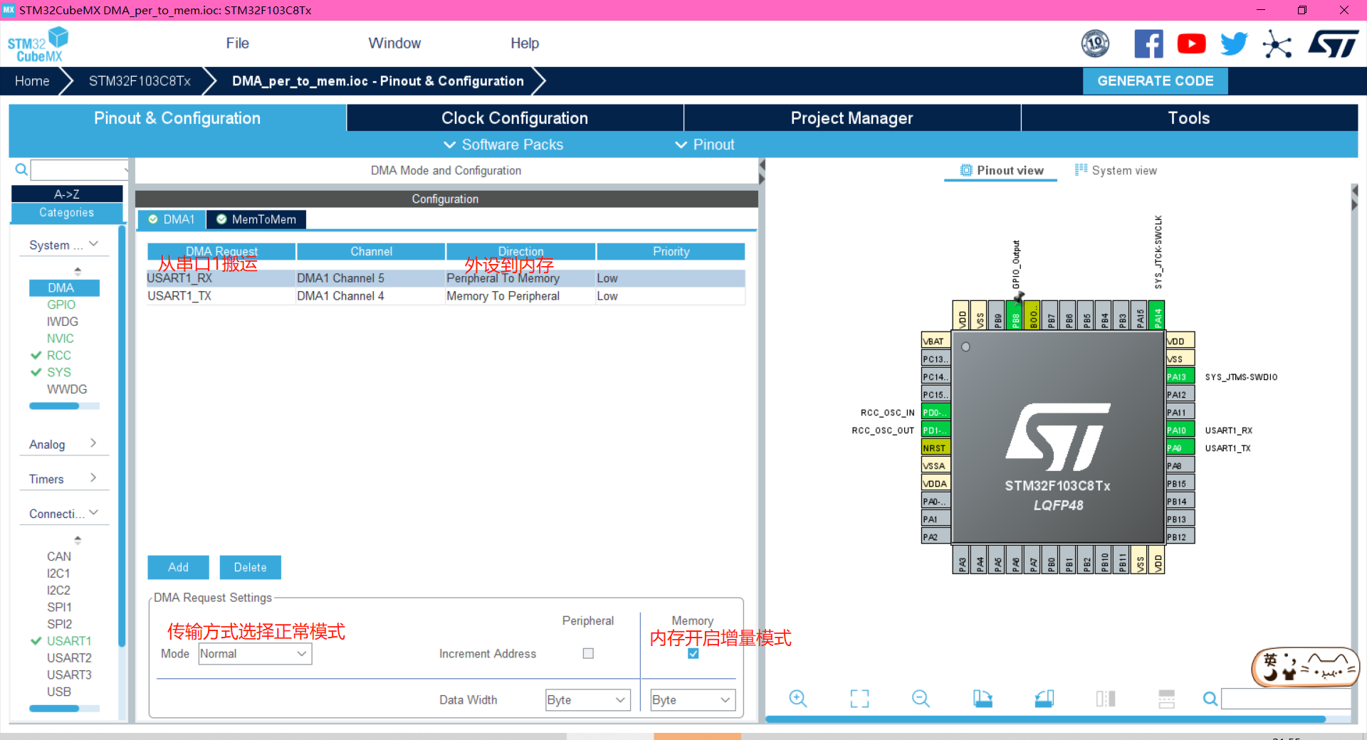This screenshot has width=1367, height=740.
Task: Click the pin search input field
Action: pos(1286,699)
